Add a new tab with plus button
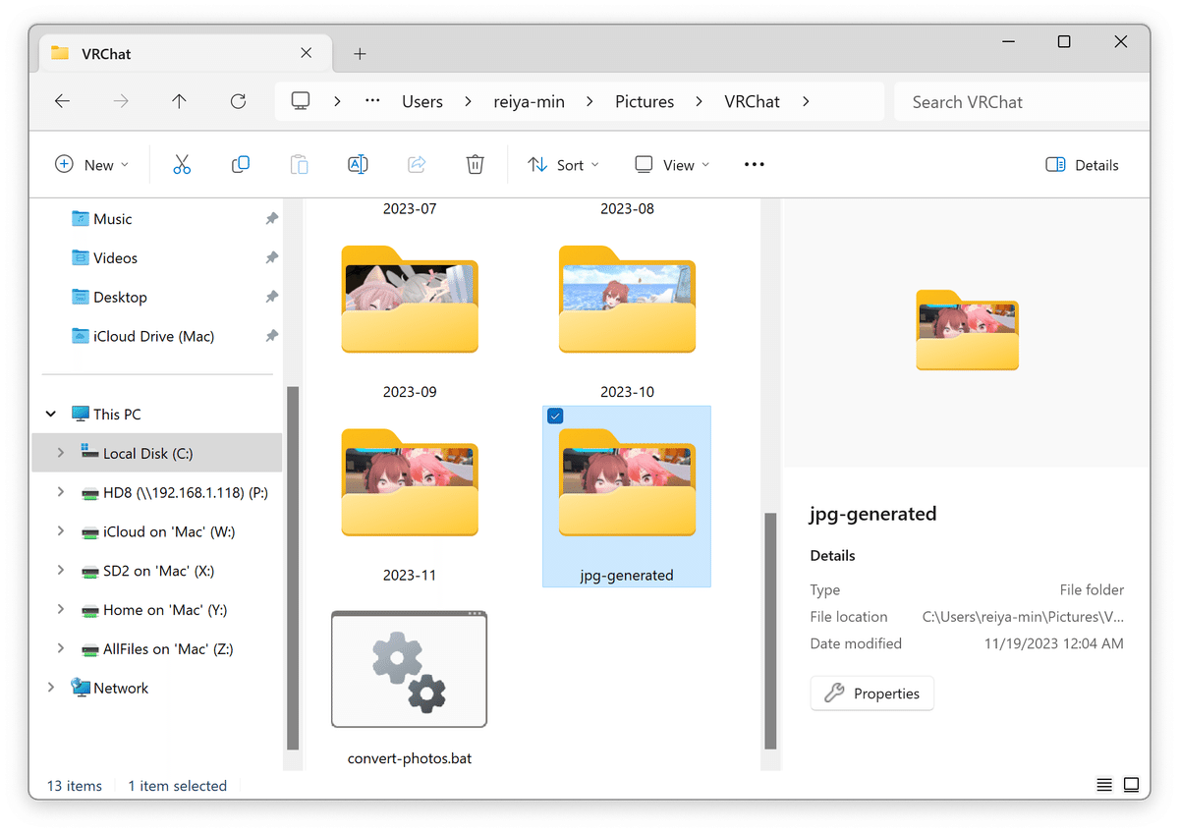 (x=360, y=54)
